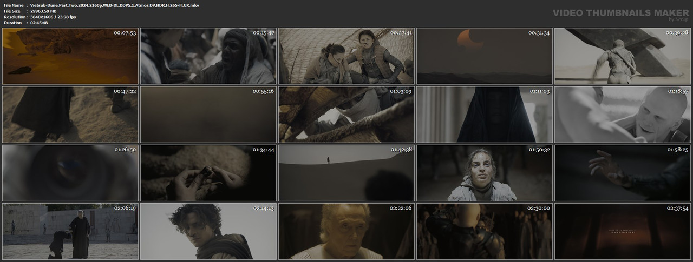Select the thumbnail stamped 00:15:47
The width and height of the screenshot is (693, 262).
[x=208, y=56]
